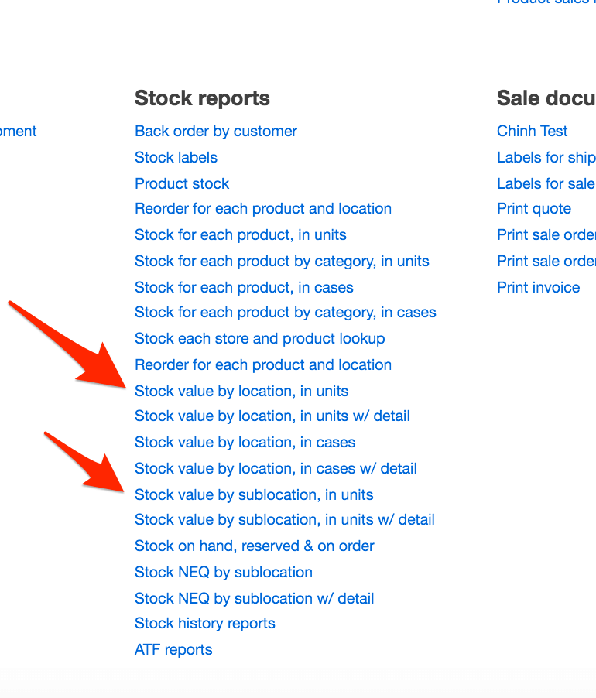
Task: Open the Stock NEQ by sublocation report
Action: 224,572
